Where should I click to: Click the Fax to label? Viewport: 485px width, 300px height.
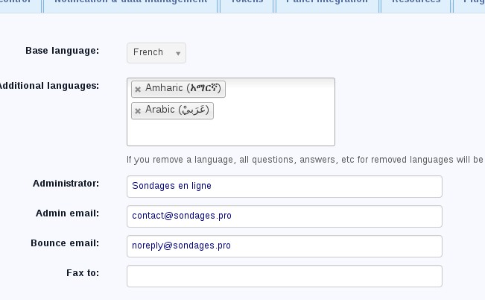coord(83,273)
